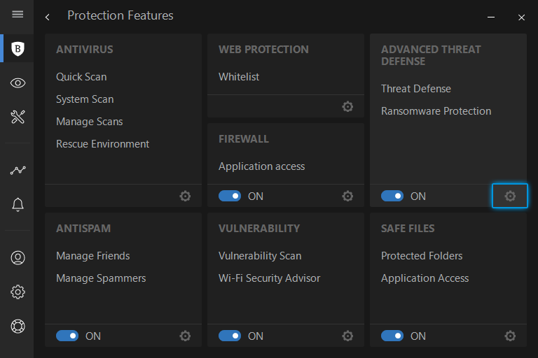This screenshot has height=358, width=538.
Task: Open the Utilities tools section in sidebar
Action: coord(18,117)
